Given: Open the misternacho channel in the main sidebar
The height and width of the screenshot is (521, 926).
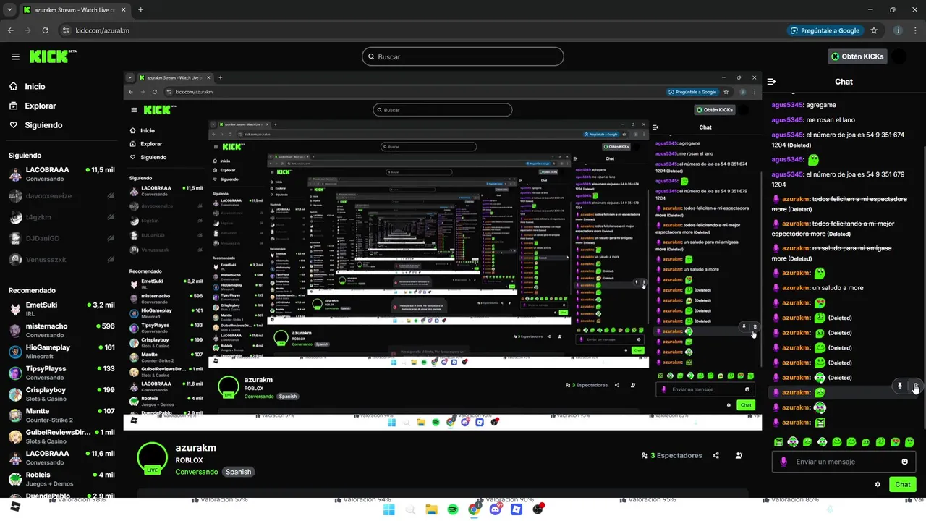Looking at the screenshot, I should (x=61, y=331).
